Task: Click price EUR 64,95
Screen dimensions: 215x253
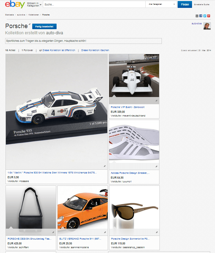Action: (x=117, y=178)
